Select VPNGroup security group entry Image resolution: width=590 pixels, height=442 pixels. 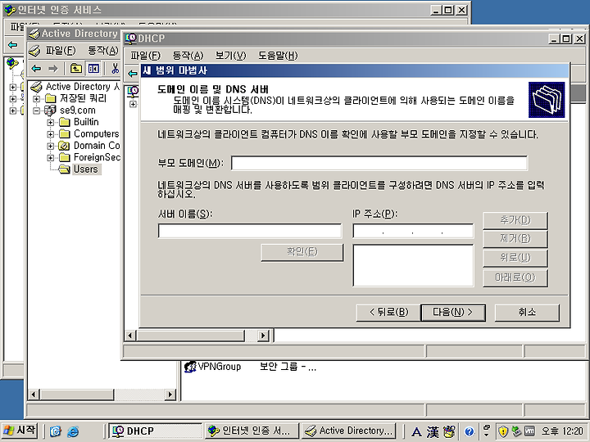pos(219,367)
